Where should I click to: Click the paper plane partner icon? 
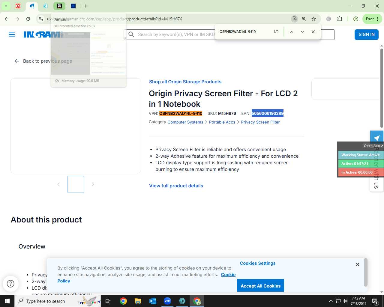376,138
